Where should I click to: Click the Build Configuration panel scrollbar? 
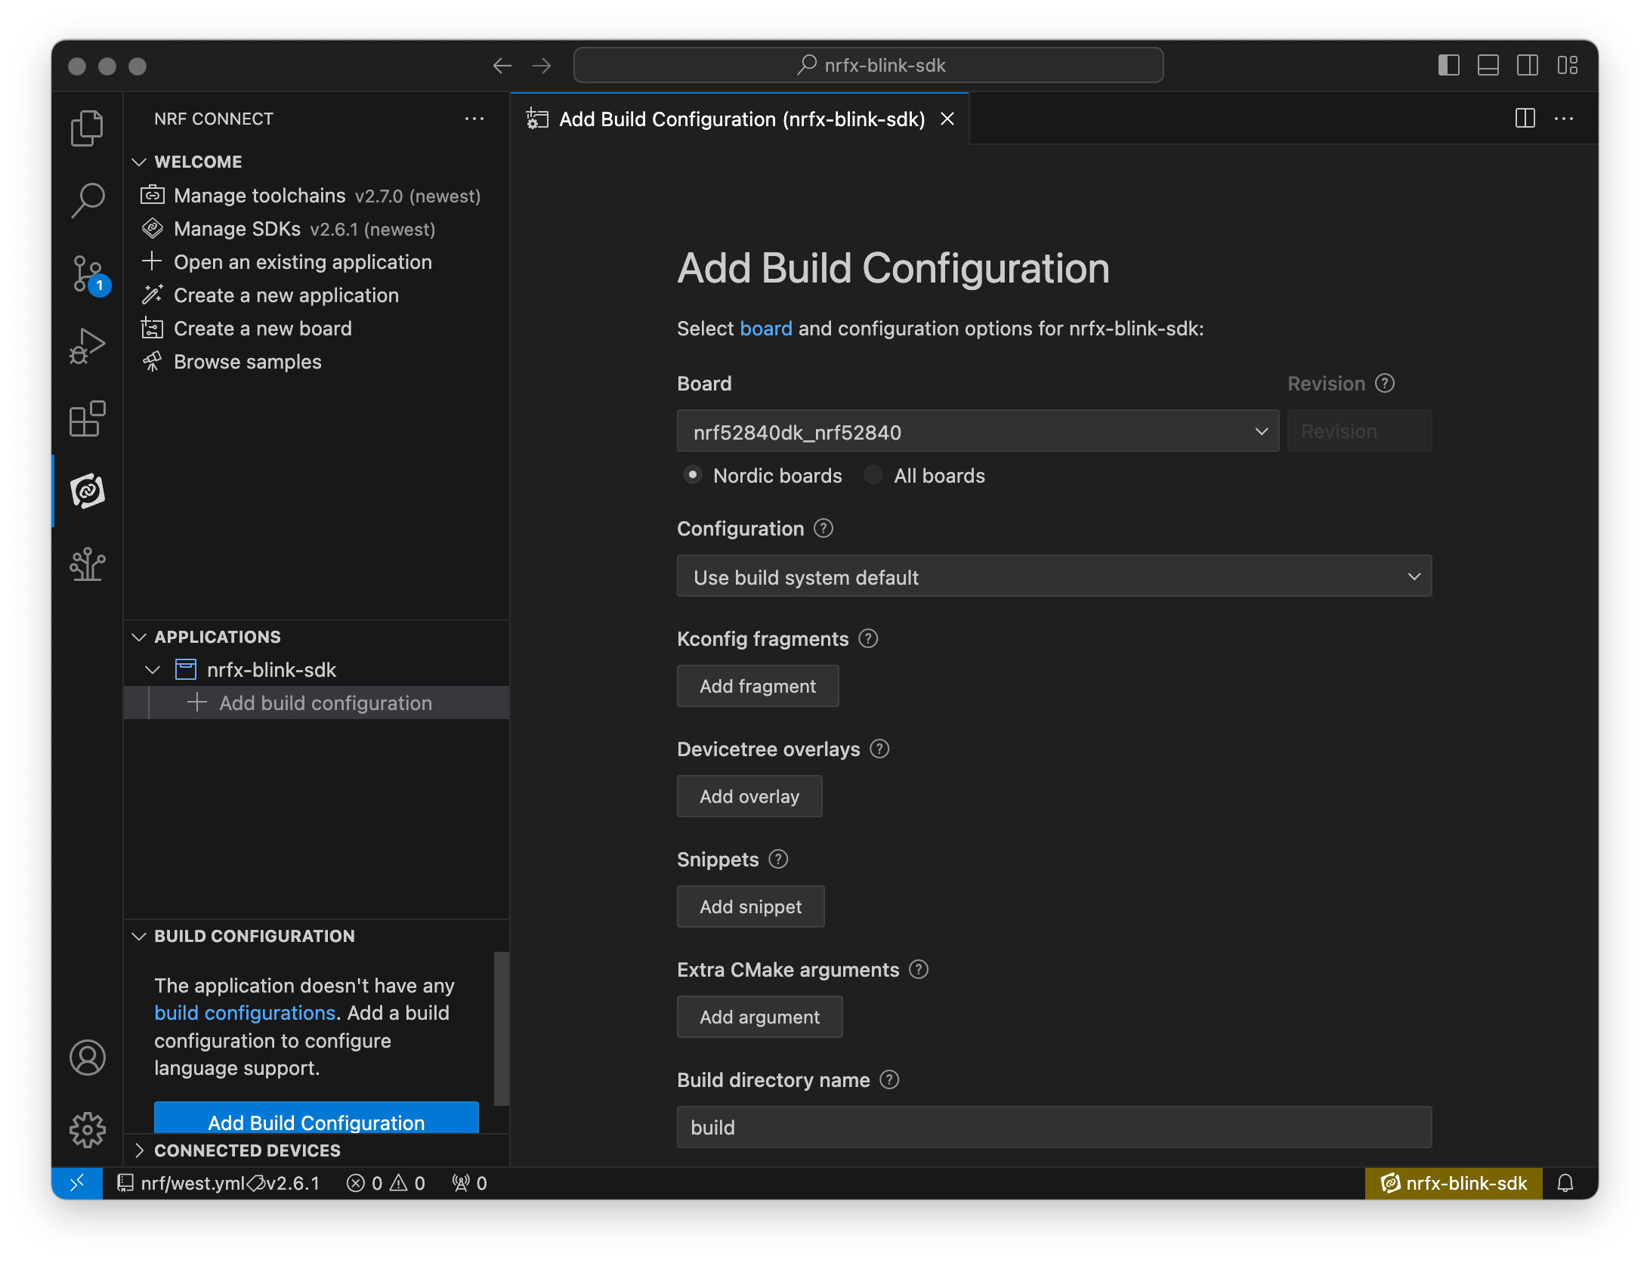point(501,1028)
